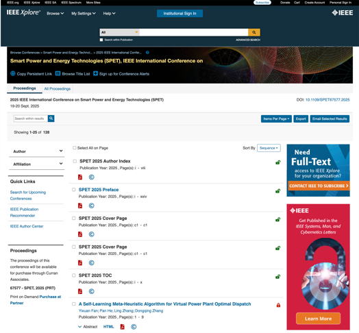Click Email Selected Results button
The width and height of the screenshot is (359, 333).
(330, 119)
